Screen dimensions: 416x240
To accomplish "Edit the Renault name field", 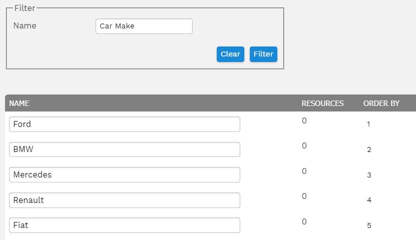I will point(125,200).
